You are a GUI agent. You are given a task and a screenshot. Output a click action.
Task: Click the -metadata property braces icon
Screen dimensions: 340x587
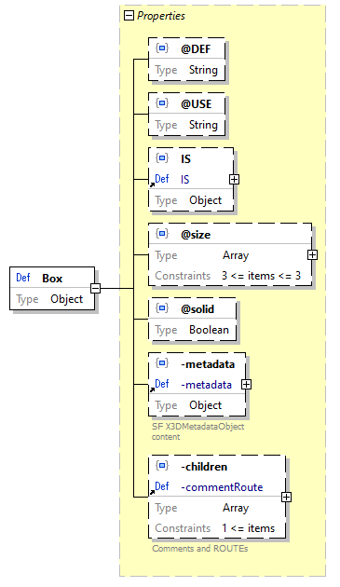tap(162, 362)
